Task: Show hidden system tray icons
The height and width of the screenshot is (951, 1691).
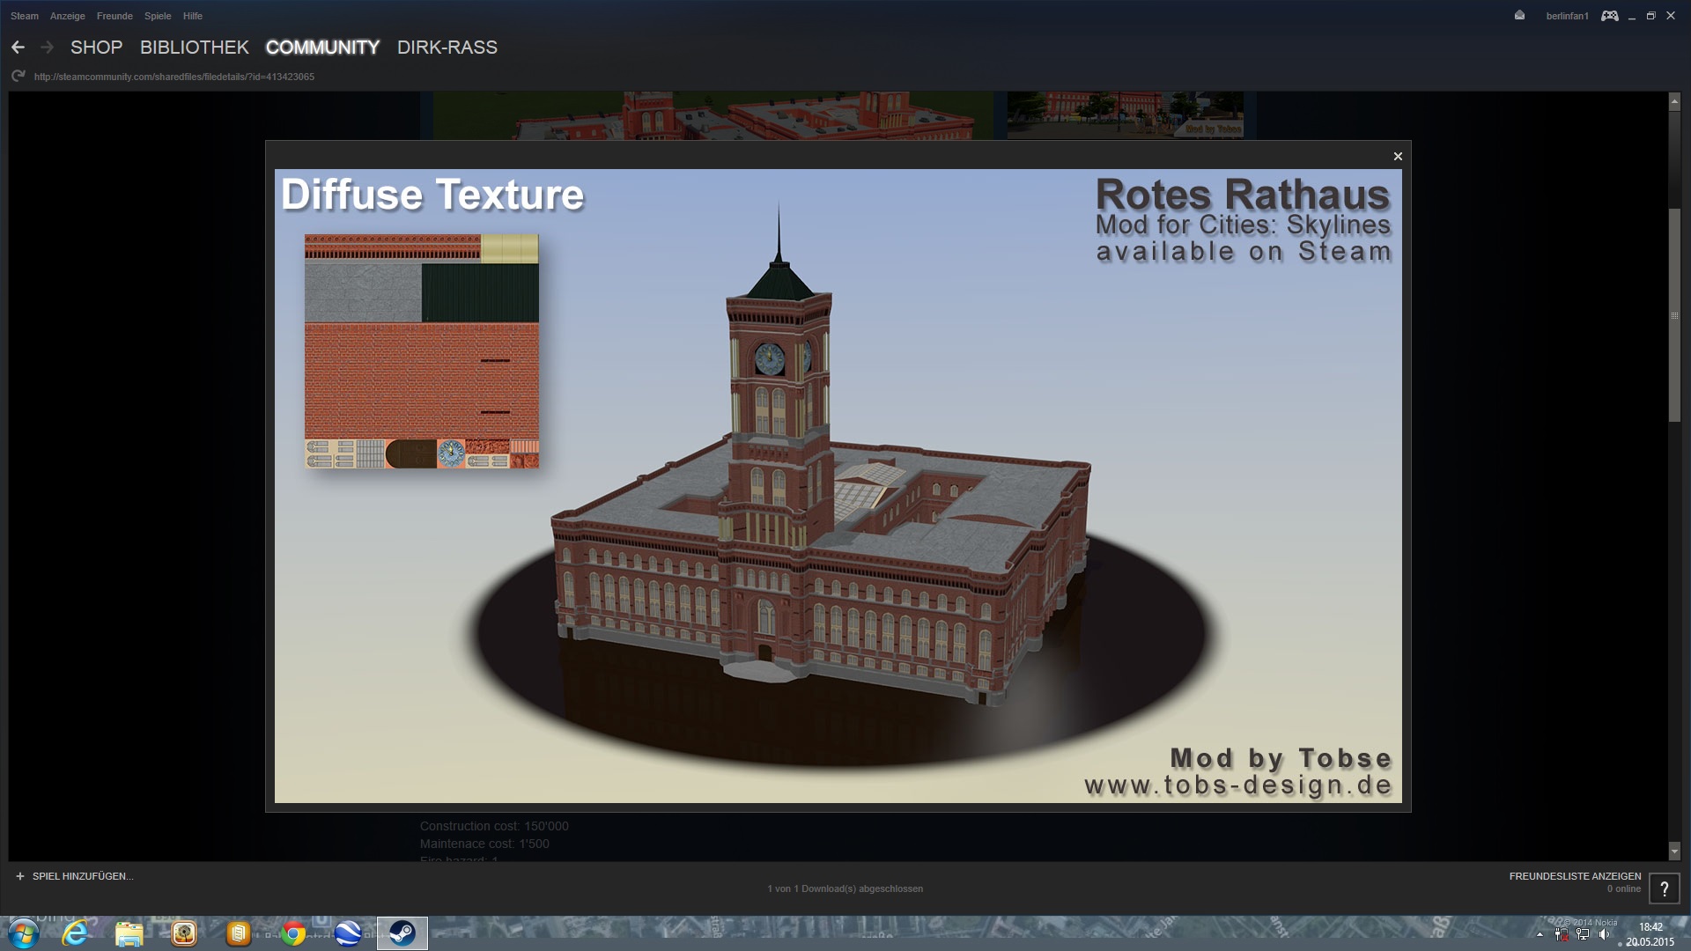Action: pos(1540,934)
